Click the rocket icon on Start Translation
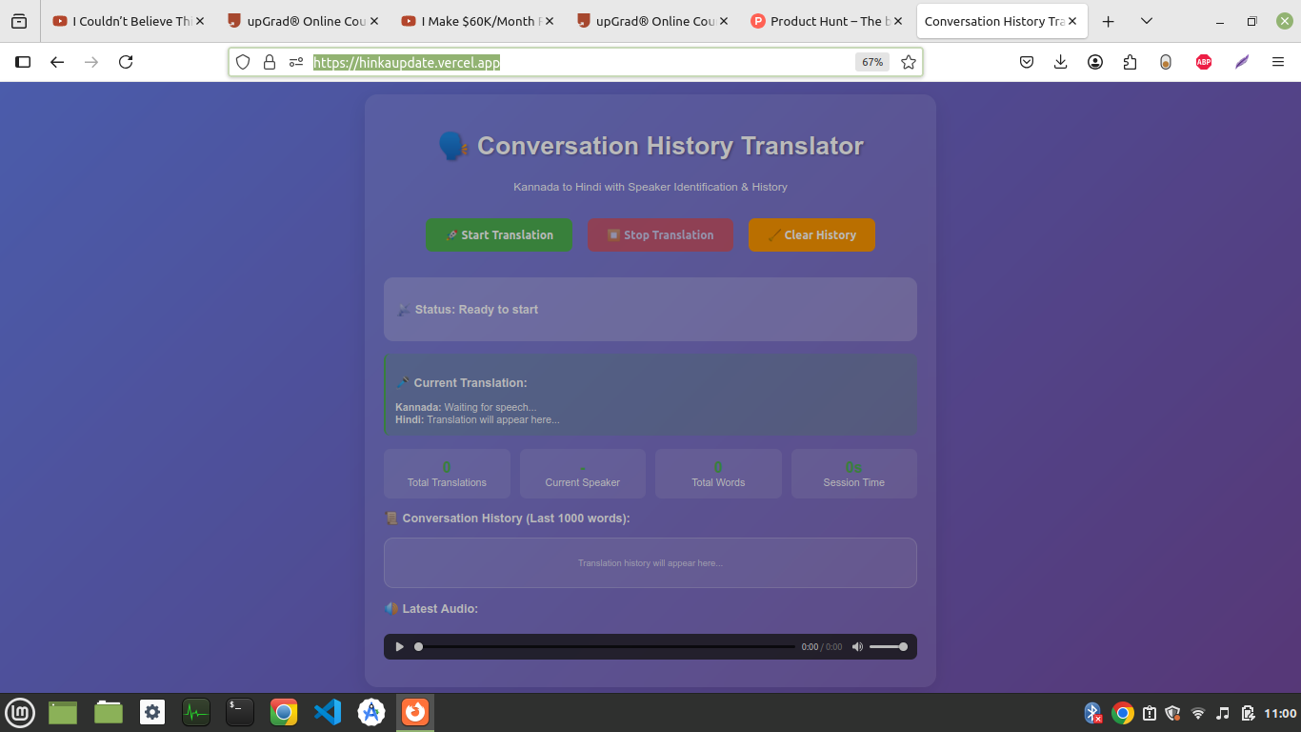The height and width of the screenshot is (732, 1301). coord(450,234)
